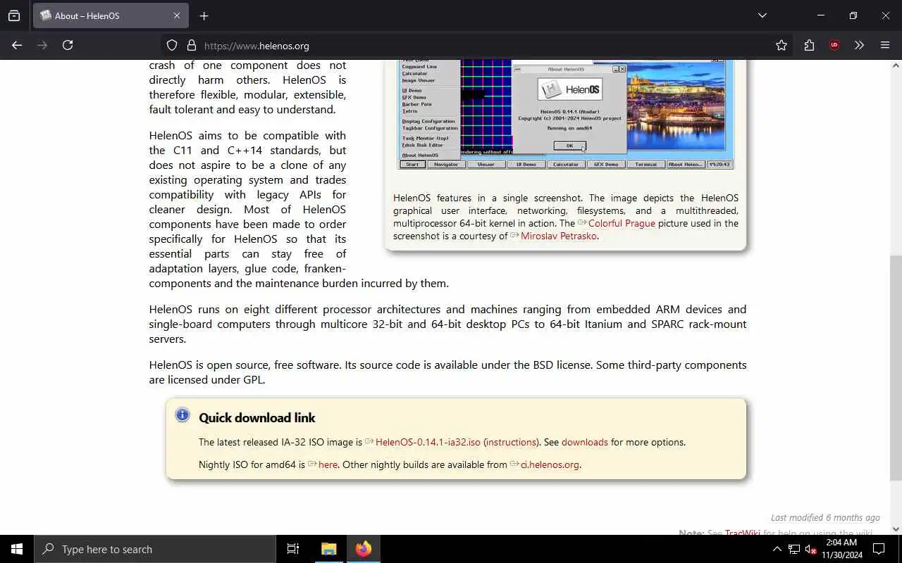Click the page vertical scrollbar thumb
The image size is (902, 563).
(x=896, y=368)
